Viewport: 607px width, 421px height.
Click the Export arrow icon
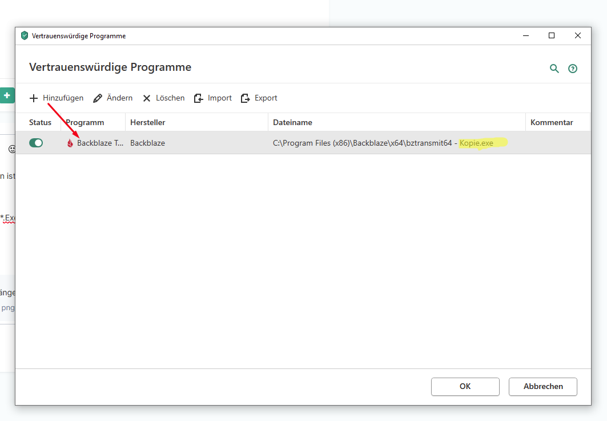[246, 98]
